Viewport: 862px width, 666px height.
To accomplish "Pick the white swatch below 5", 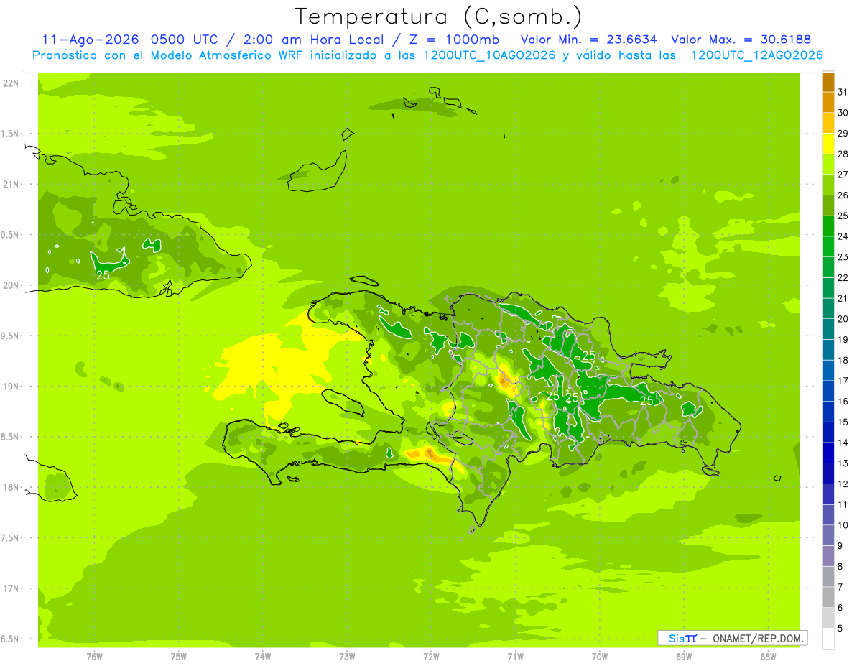I will click(x=828, y=639).
